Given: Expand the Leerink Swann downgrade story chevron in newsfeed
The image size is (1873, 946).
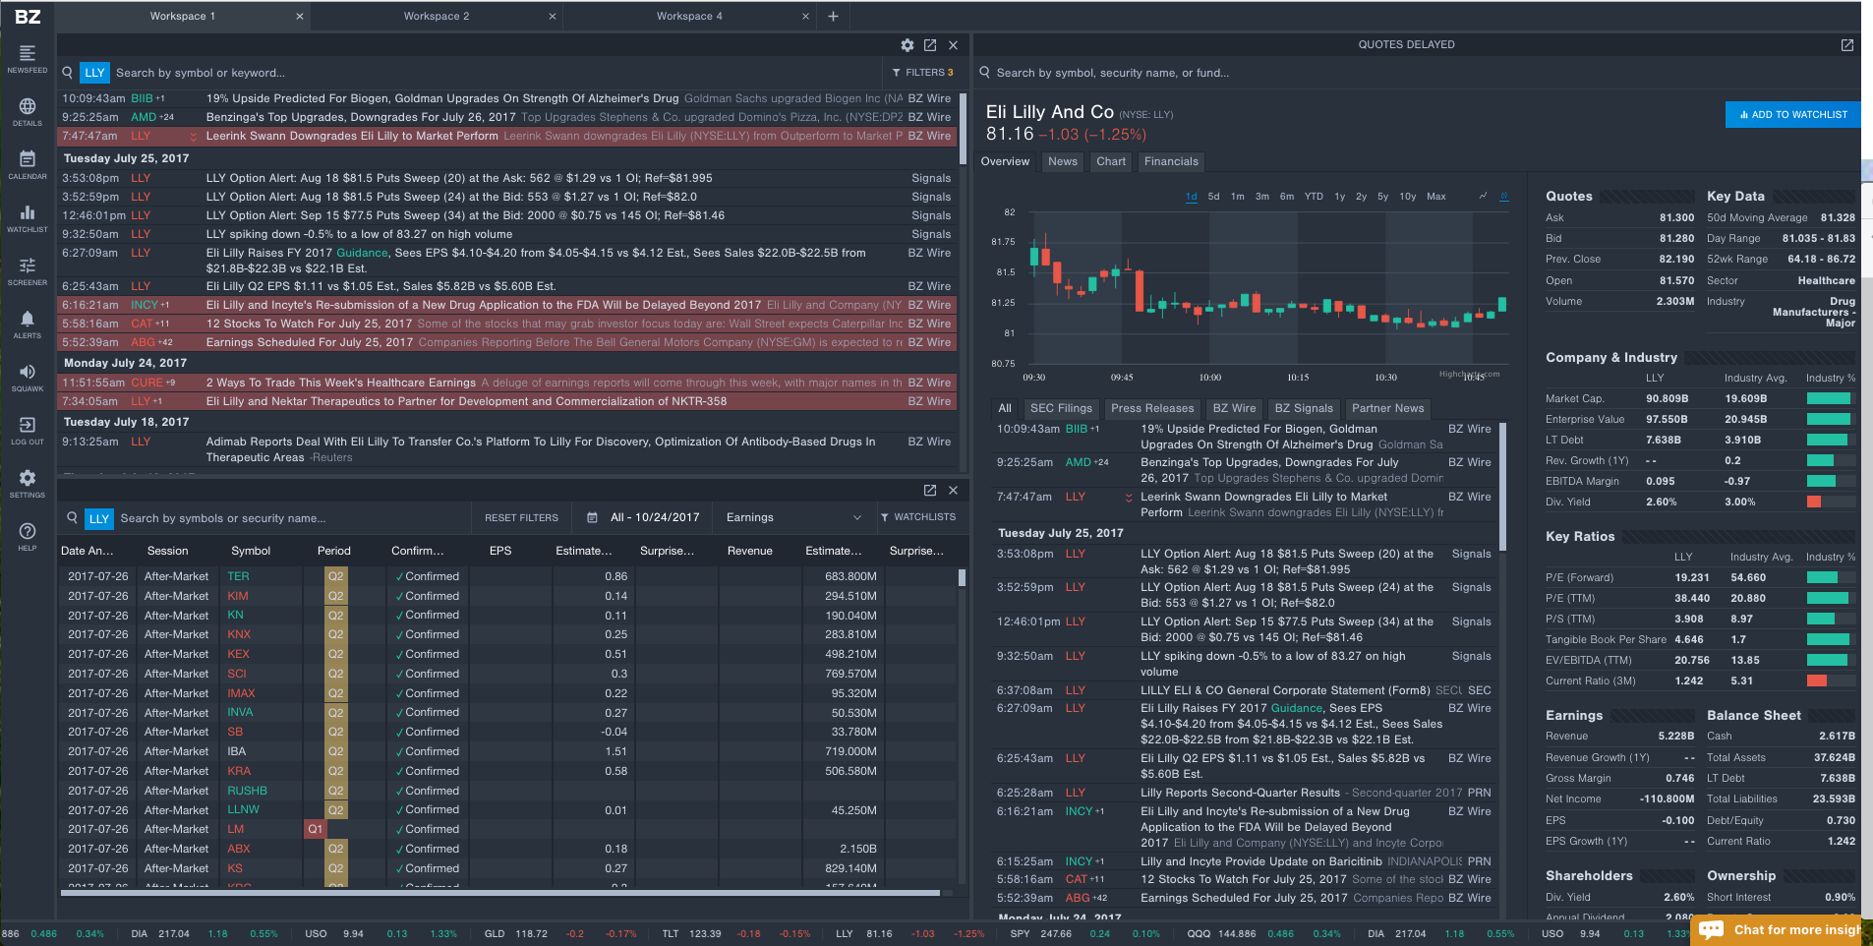Looking at the screenshot, I should [194, 137].
